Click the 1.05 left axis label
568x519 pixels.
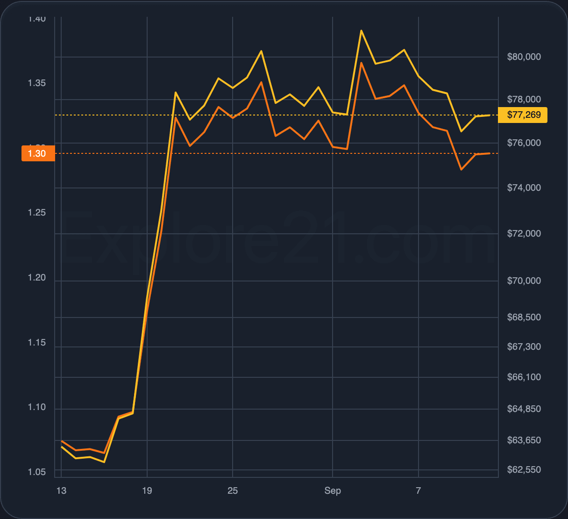pyautogui.click(x=37, y=472)
